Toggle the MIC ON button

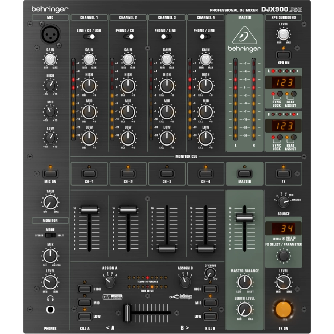(50, 174)
